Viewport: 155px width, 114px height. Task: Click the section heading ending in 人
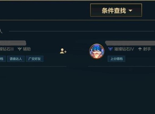(x=1, y=31)
